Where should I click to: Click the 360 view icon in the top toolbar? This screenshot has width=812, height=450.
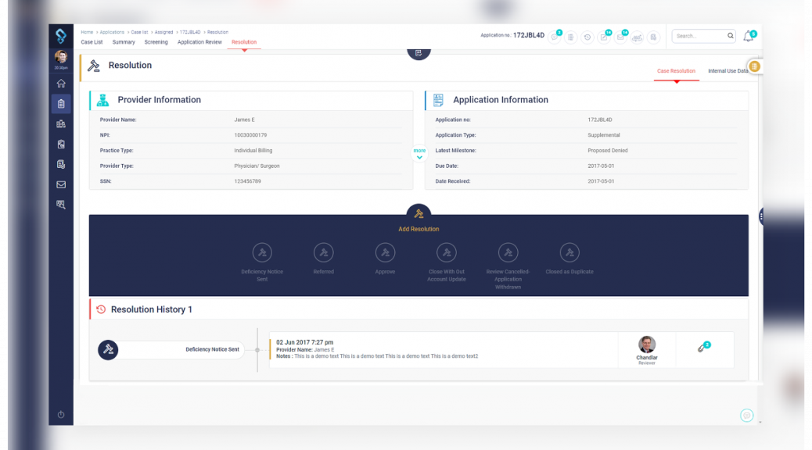click(637, 37)
